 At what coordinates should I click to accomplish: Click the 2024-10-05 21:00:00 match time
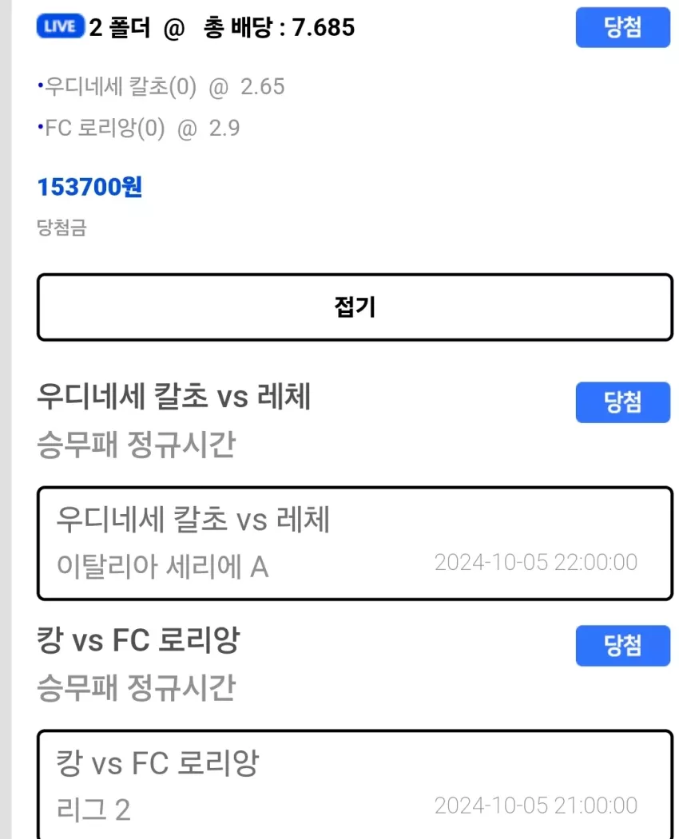[x=536, y=805]
